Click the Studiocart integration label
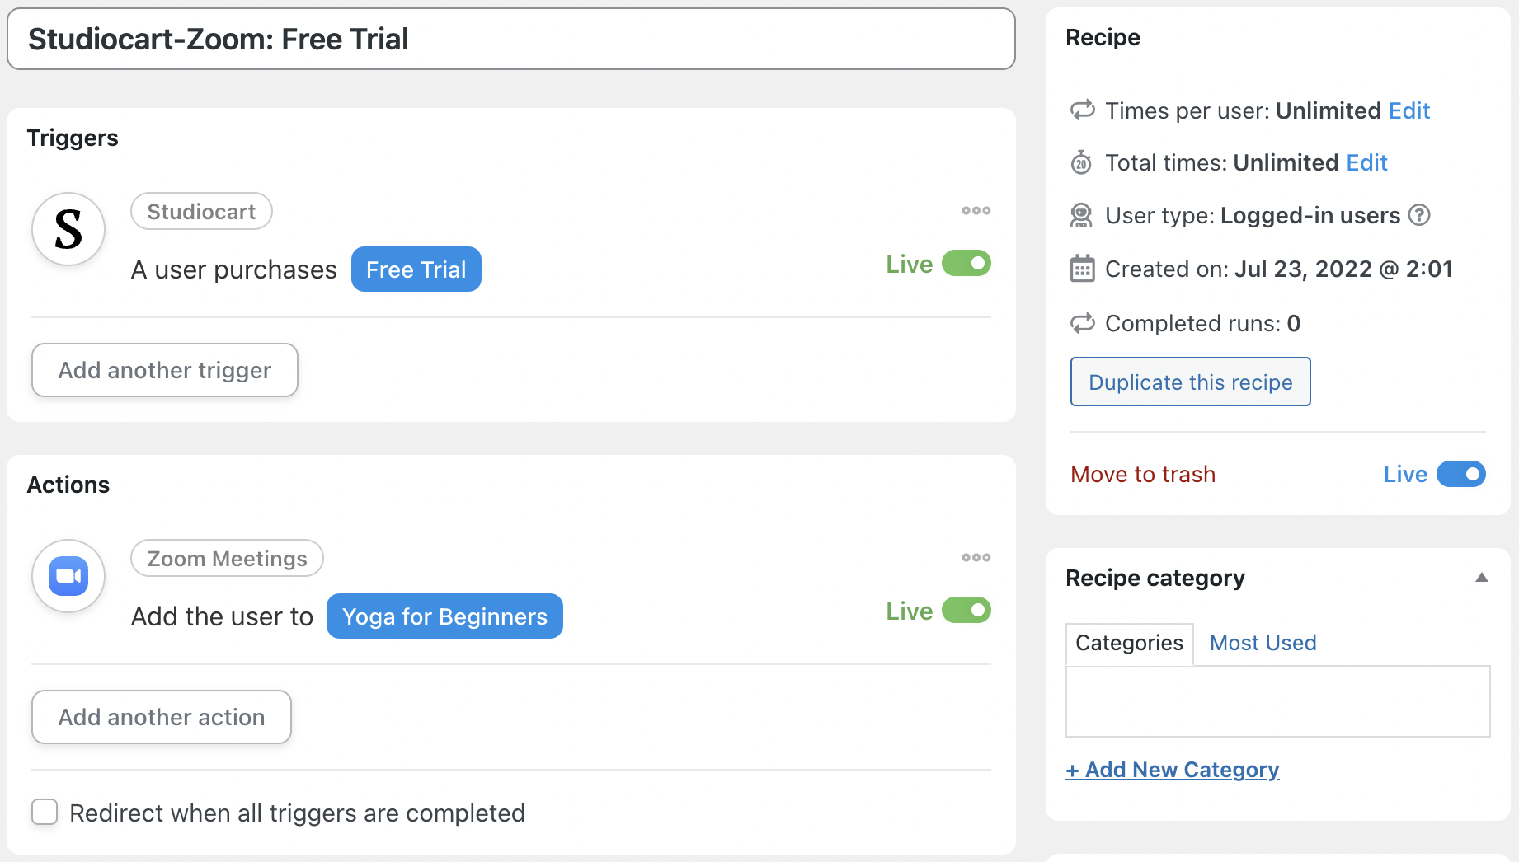 pos(201,212)
